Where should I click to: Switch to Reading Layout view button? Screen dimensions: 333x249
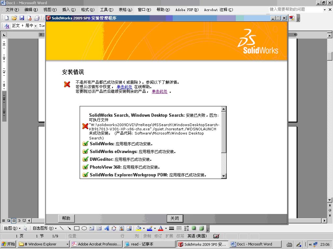24,220
